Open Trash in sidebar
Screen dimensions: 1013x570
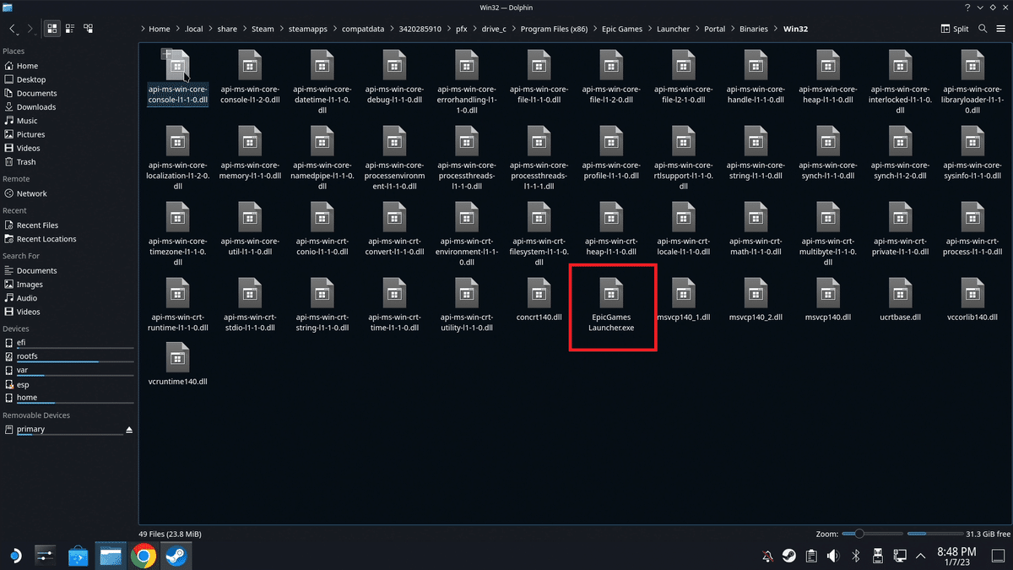point(26,161)
